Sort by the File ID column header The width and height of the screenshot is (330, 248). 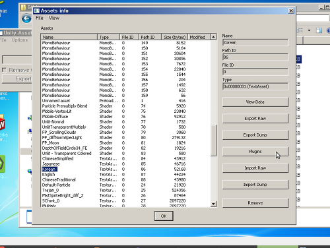[129, 37]
